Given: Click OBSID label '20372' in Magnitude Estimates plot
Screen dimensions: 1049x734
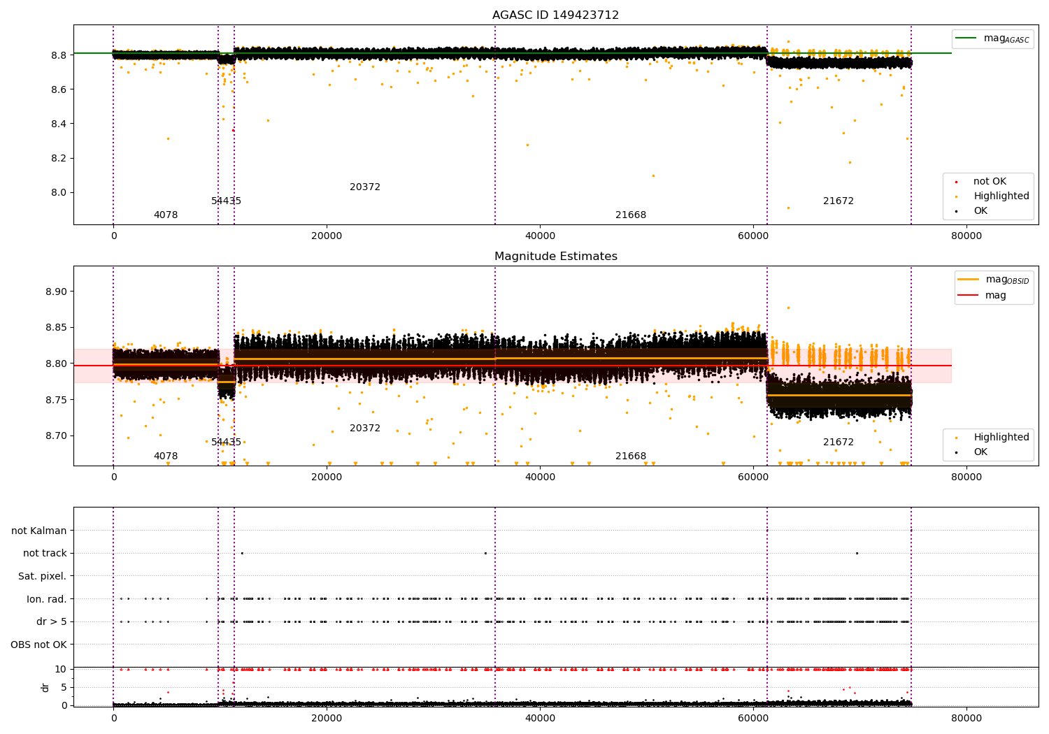Looking at the screenshot, I should 365,429.
